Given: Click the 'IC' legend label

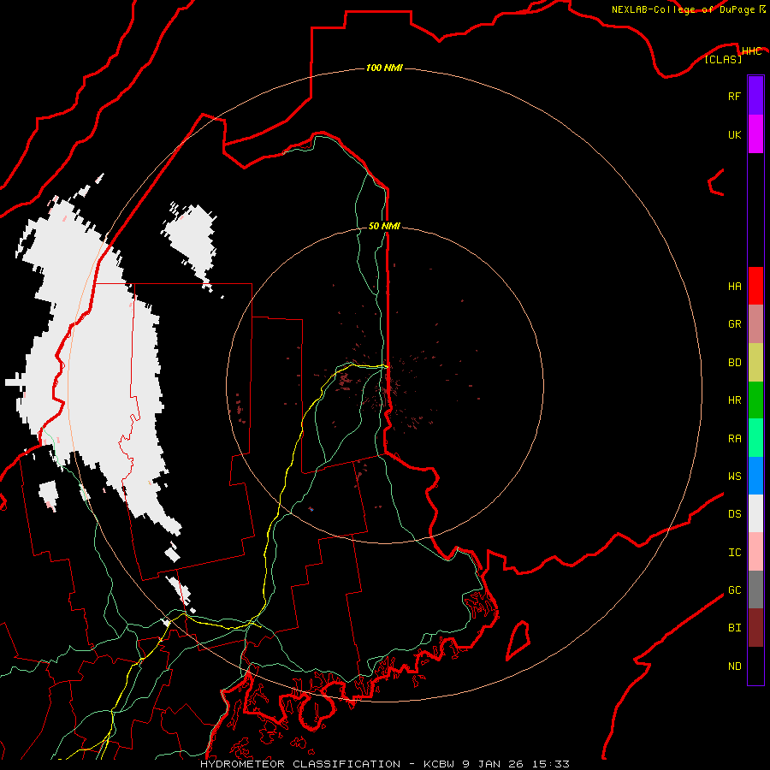Looking at the screenshot, I should point(734,553).
